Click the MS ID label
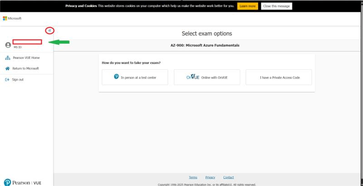363x186 pixels. tap(18, 47)
